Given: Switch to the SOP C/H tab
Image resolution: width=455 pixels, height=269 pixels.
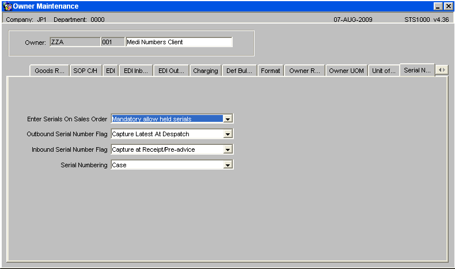Looking at the screenshot, I should click(x=85, y=71).
